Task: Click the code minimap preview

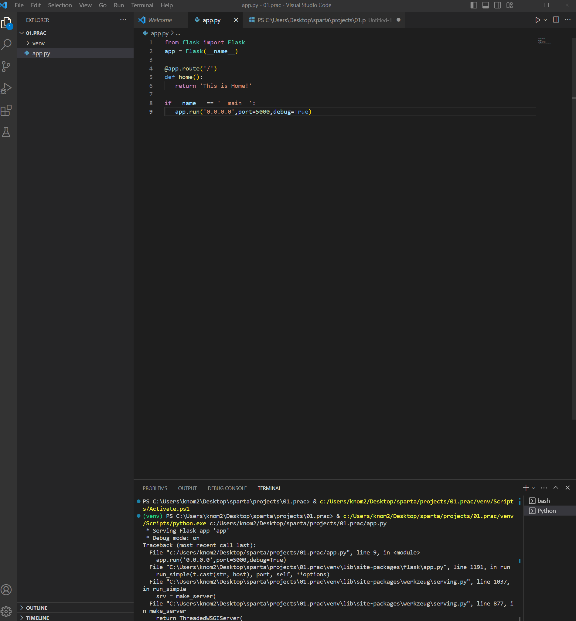Action: (x=544, y=41)
